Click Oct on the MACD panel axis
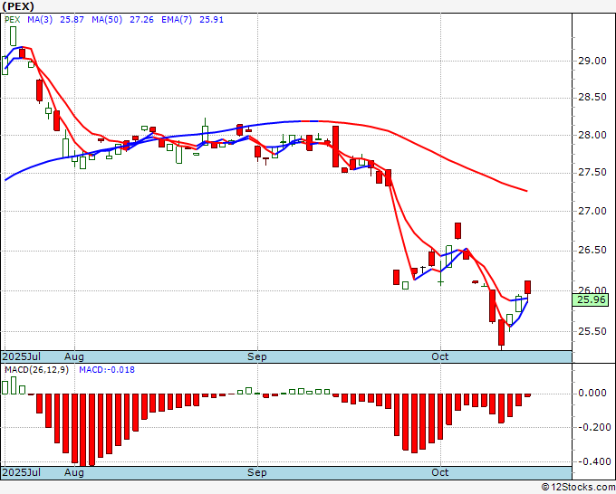The image size is (616, 494). click(440, 472)
